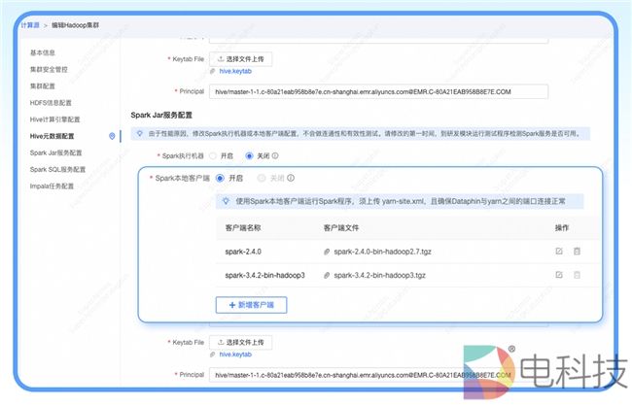Open the hive.keytab link below the client table

235,355
